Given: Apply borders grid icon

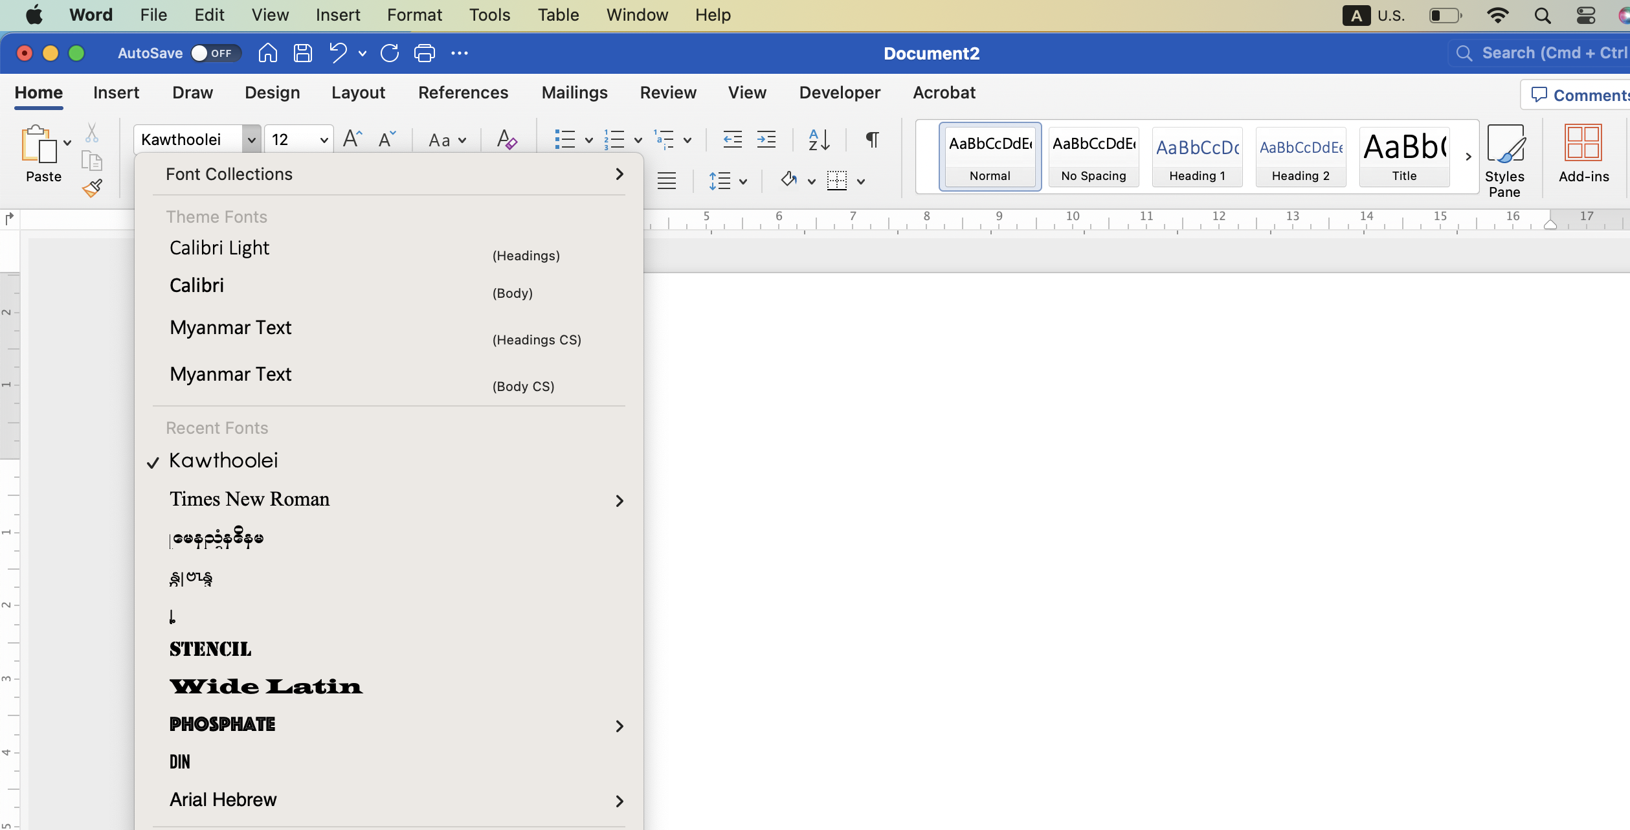Looking at the screenshot, I should pos(837,181).
